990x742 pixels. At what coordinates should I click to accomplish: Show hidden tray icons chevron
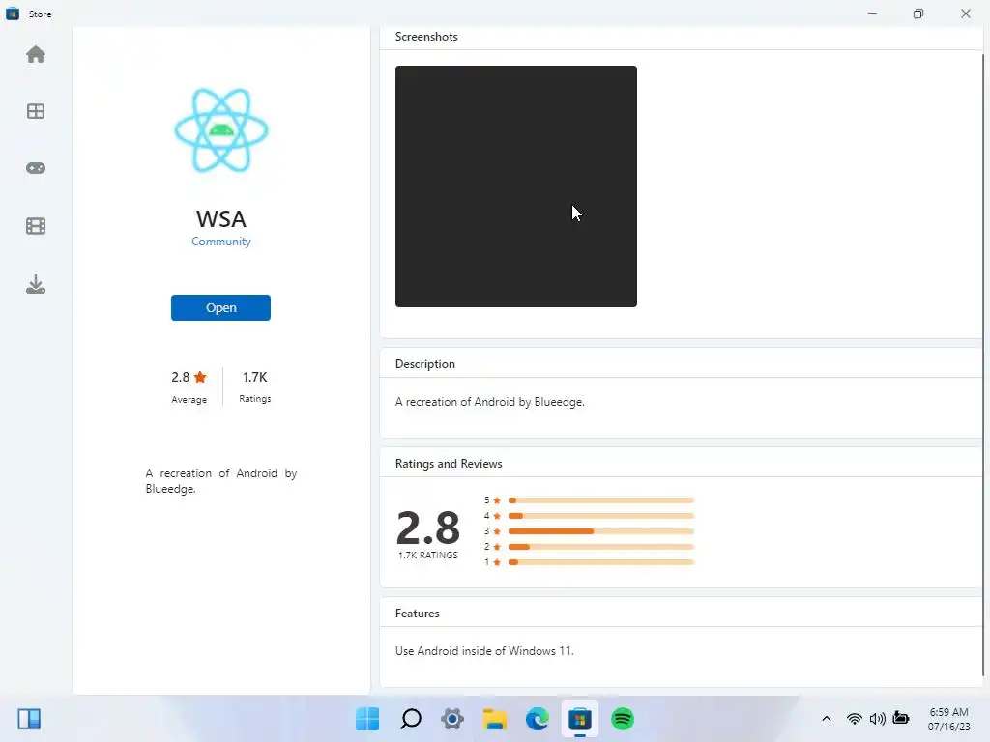(826, 719)
